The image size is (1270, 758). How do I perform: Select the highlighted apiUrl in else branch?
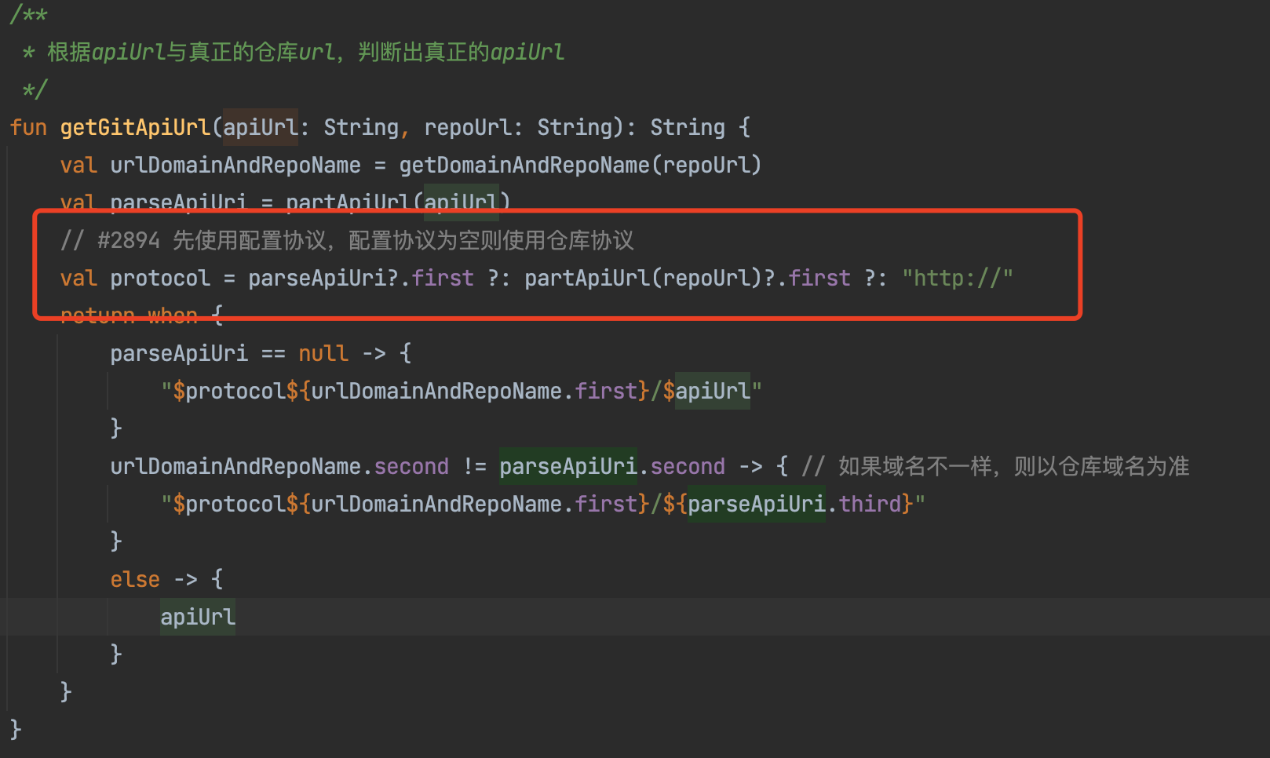196,617
